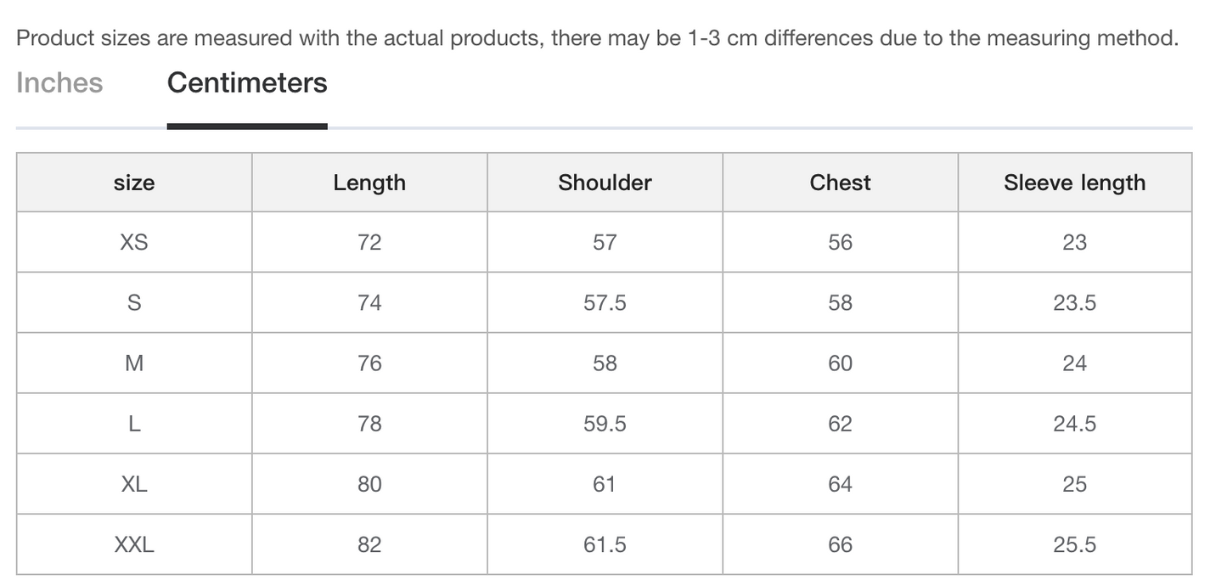The width and height of the screenshot is (1227, 580).
Task: Click the Sleeve length column header
Action: click(x=1075, y=183)
